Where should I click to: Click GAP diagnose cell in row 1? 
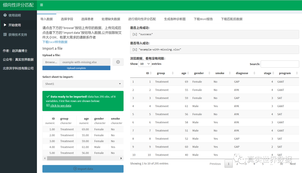237,82
